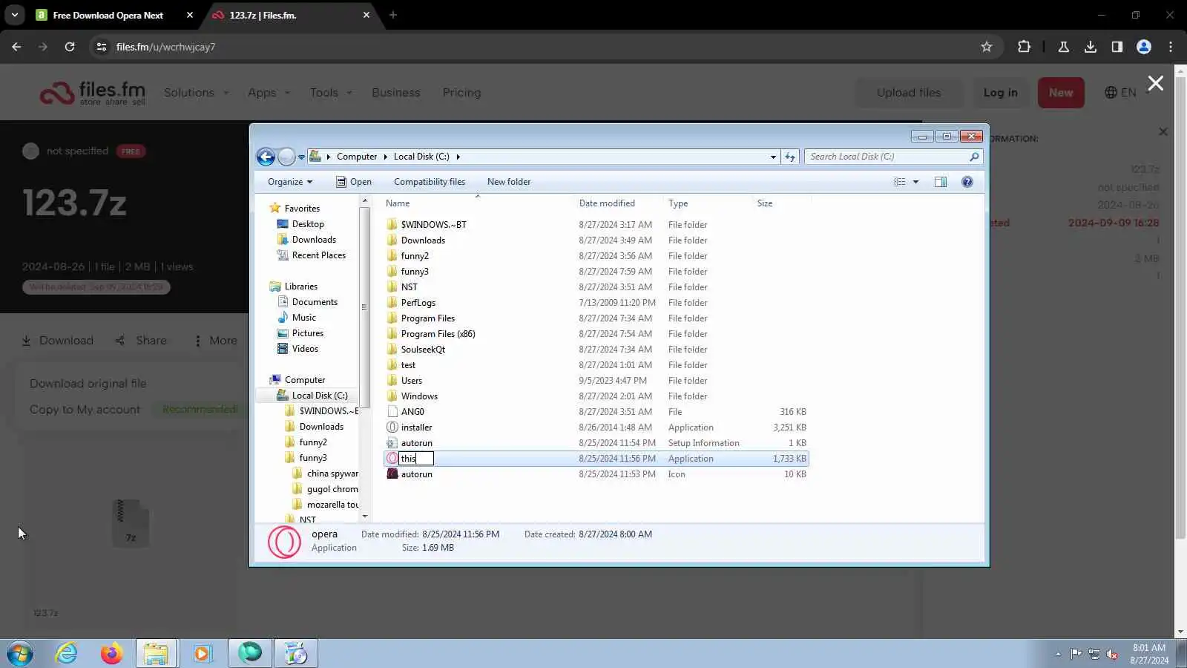Toggle the Explorer preview pane

click(x=940, y=182)
